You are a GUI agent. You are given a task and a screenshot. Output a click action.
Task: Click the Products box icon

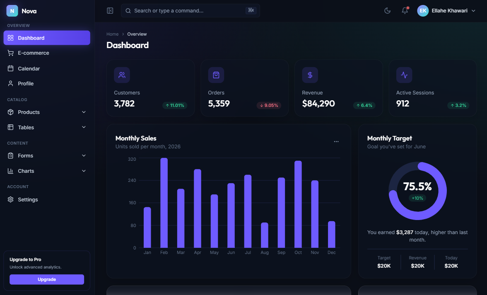pos(11,112)
